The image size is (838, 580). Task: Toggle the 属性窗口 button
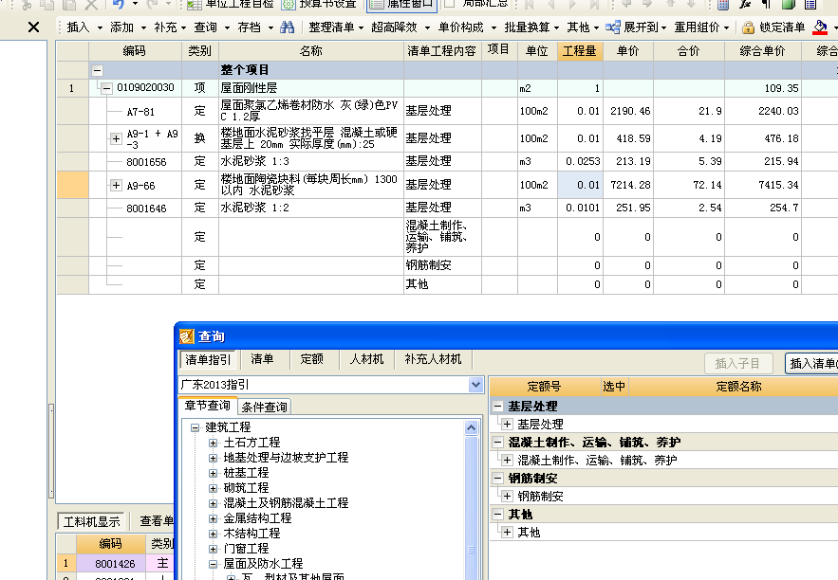(x=401, y=5)
